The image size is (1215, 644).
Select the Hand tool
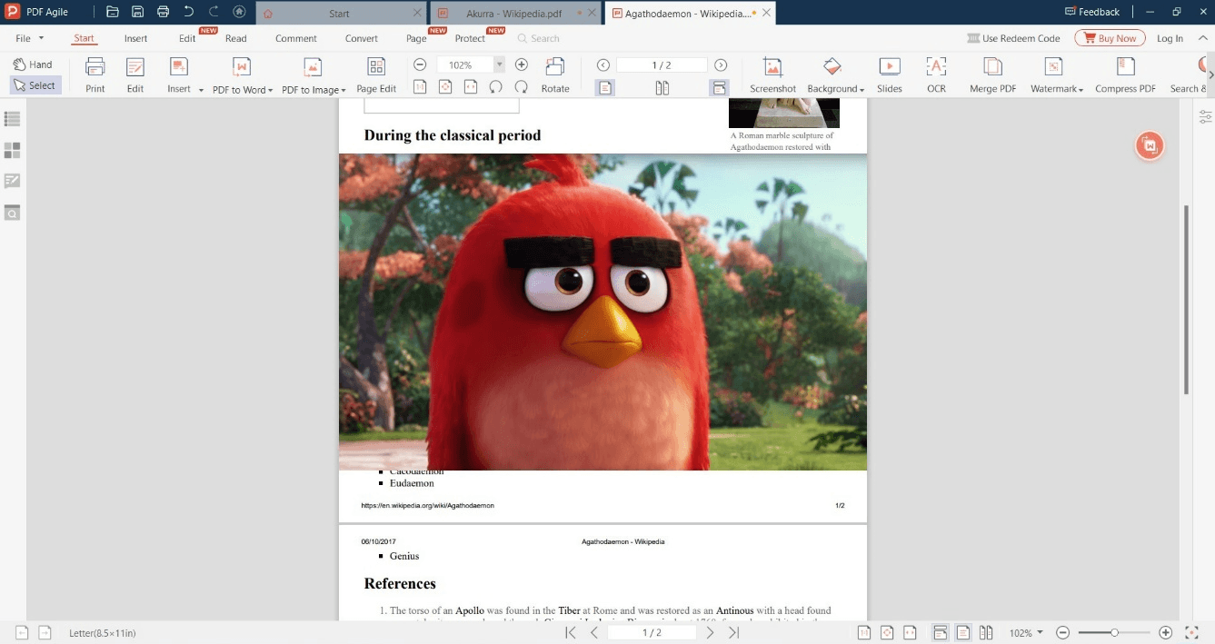[x=33, y=64]
